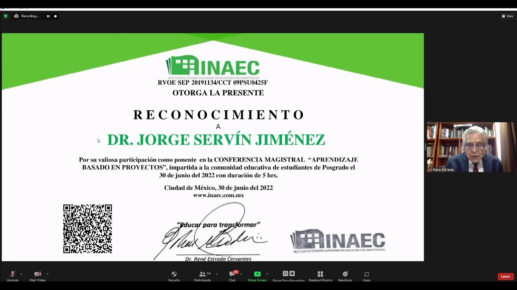517x290 pixels.
Task: Expand video options arrow beside Start Video
Action: 47,274
